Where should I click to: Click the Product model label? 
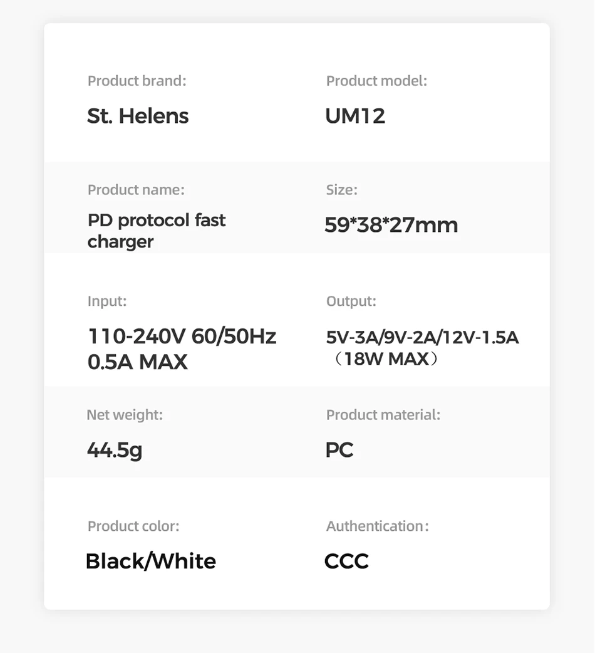coord(376,81)
